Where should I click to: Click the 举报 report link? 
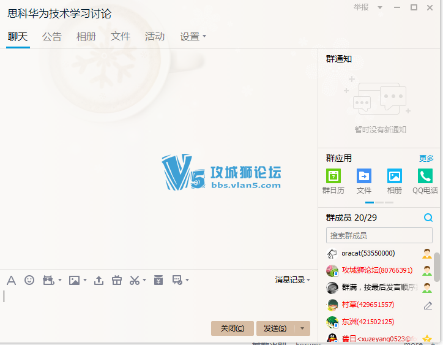pos(361,7)
